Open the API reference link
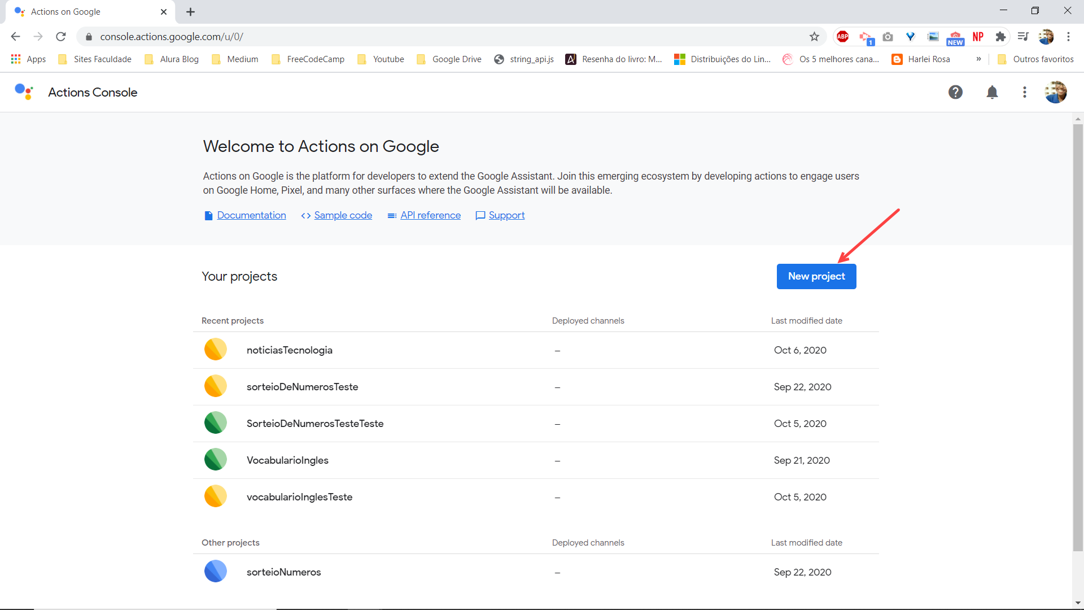The height and width of the screenshot is (610, 1084). [430, 215]
